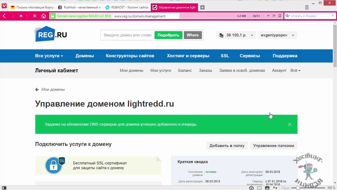Rewind to the first page in history
Image resolution: width=337 pixels, height=190 pixels.
21,16
